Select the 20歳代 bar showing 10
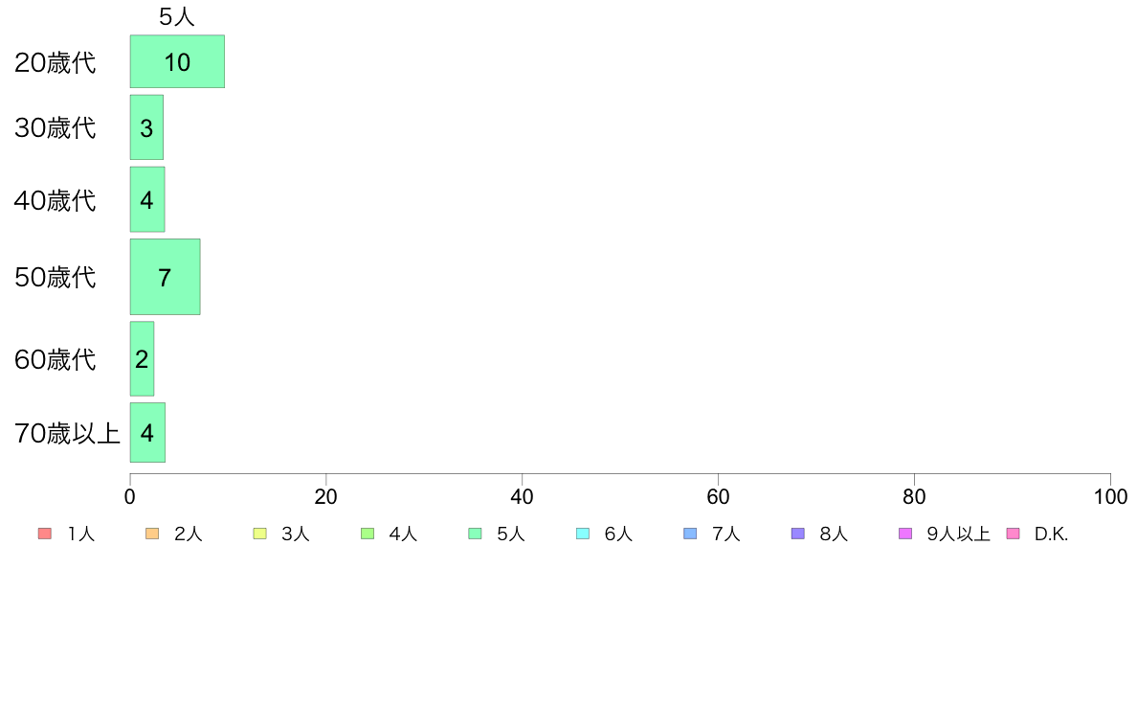This screenshot has width=1137, height=705. tap(177, 62)
